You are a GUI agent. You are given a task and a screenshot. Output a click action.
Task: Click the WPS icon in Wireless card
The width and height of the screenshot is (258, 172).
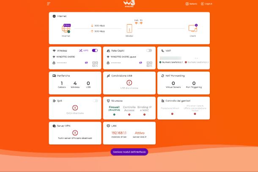[81, 50]
